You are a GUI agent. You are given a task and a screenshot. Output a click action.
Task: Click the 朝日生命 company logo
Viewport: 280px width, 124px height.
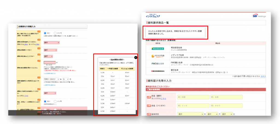(158, 71)
